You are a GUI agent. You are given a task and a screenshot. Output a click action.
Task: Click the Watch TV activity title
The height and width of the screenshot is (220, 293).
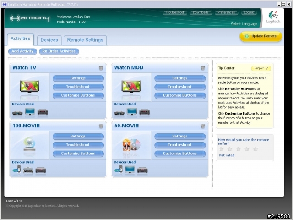coord(24,67)
